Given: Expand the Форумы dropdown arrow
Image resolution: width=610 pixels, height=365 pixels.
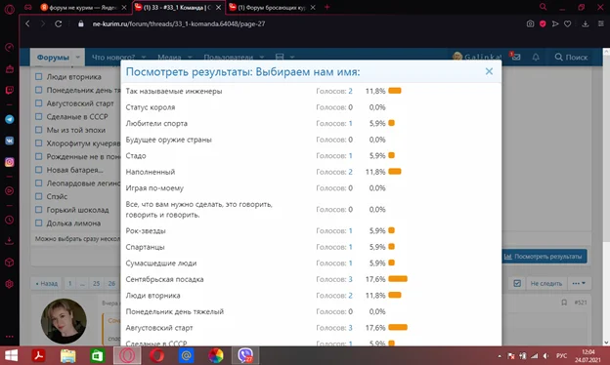Looking at the screenshot, I should pyautogui.click(x=78, y=57).
